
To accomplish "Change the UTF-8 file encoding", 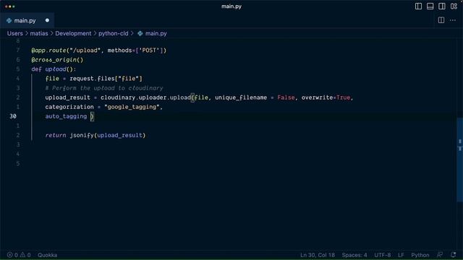I will (x=383, y=255).
